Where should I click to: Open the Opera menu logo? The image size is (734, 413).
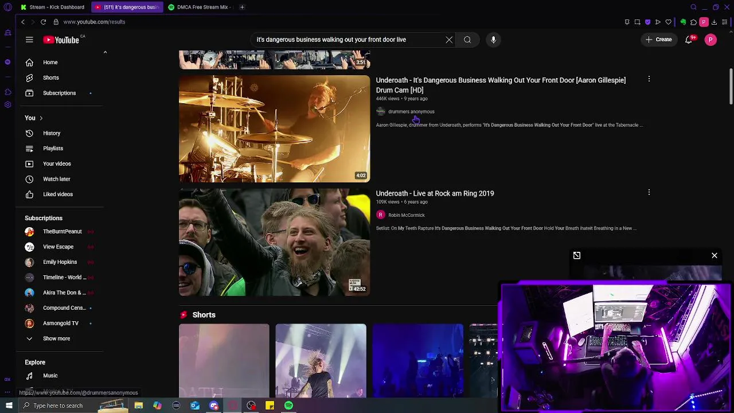click(x=7, y=7)
